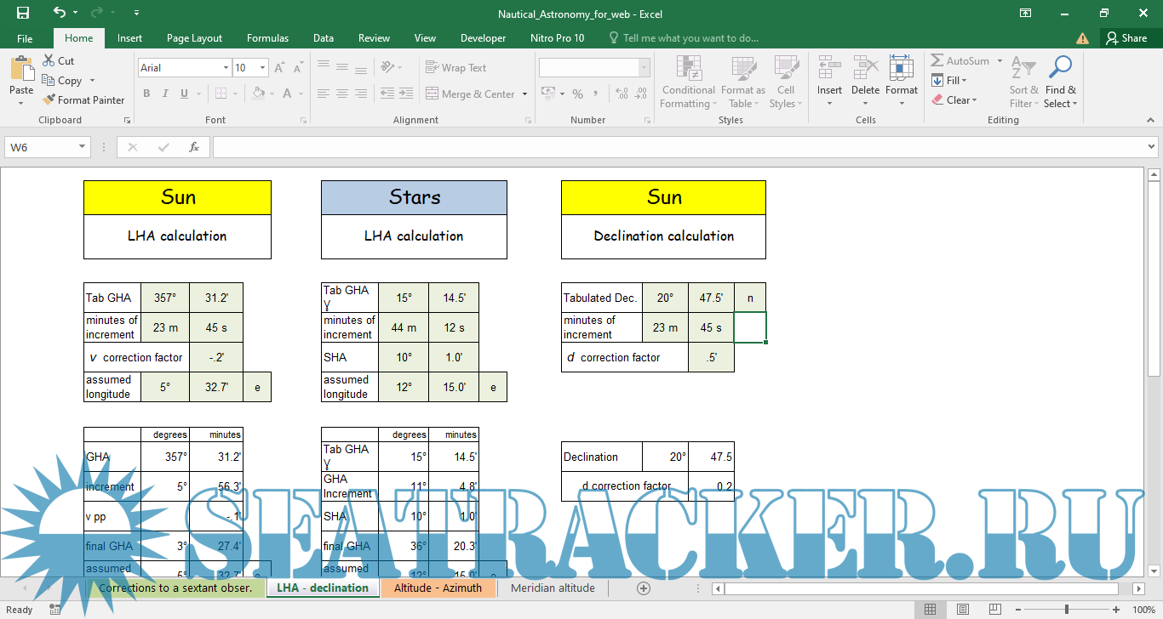The width and height of the screenshot is (1163, 619).
Task: Open the number format dropdown
Action: [x=644, y=68]
